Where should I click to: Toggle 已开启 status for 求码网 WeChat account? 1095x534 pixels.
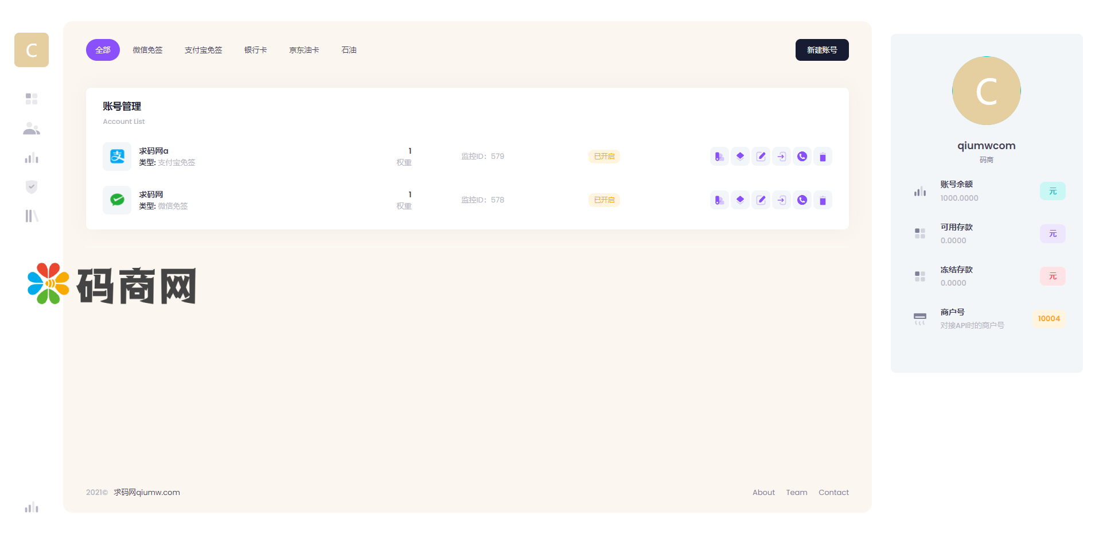pyautogui.click(x=604, y=200)
